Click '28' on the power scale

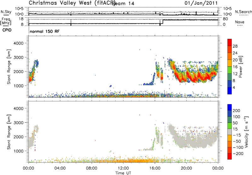[235, 46]
